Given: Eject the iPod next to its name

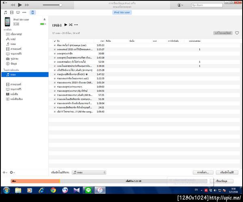Looking at the screenshot, I should (x=45, y=19).
